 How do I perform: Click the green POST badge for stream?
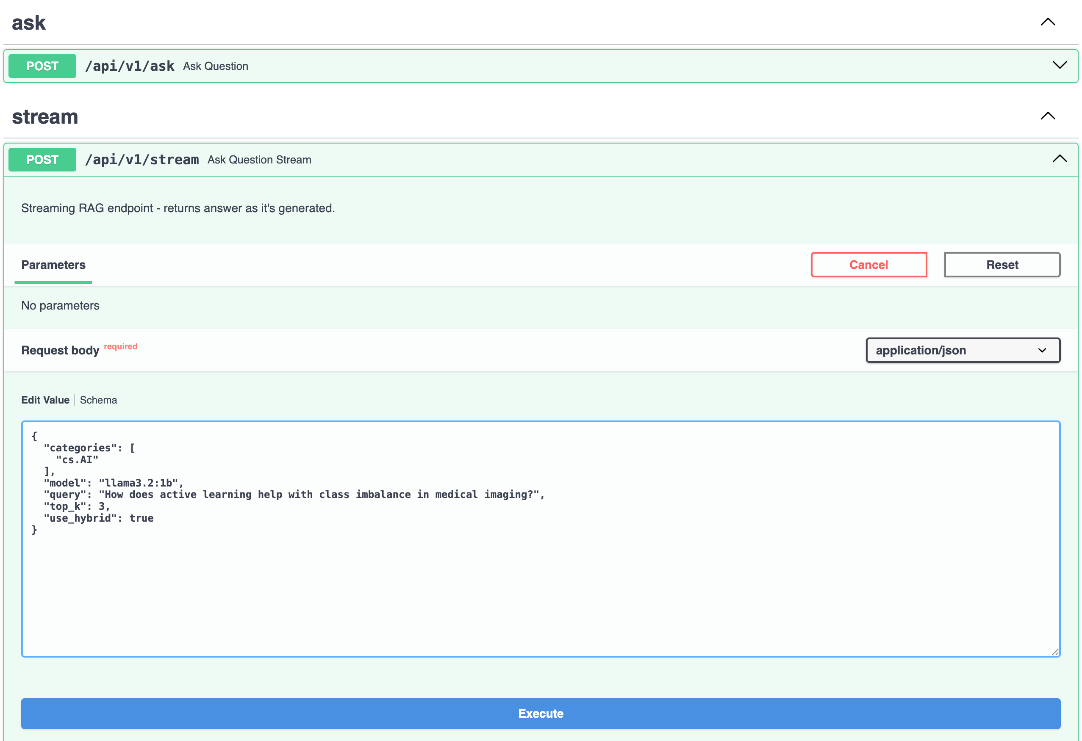click(42, 159)
